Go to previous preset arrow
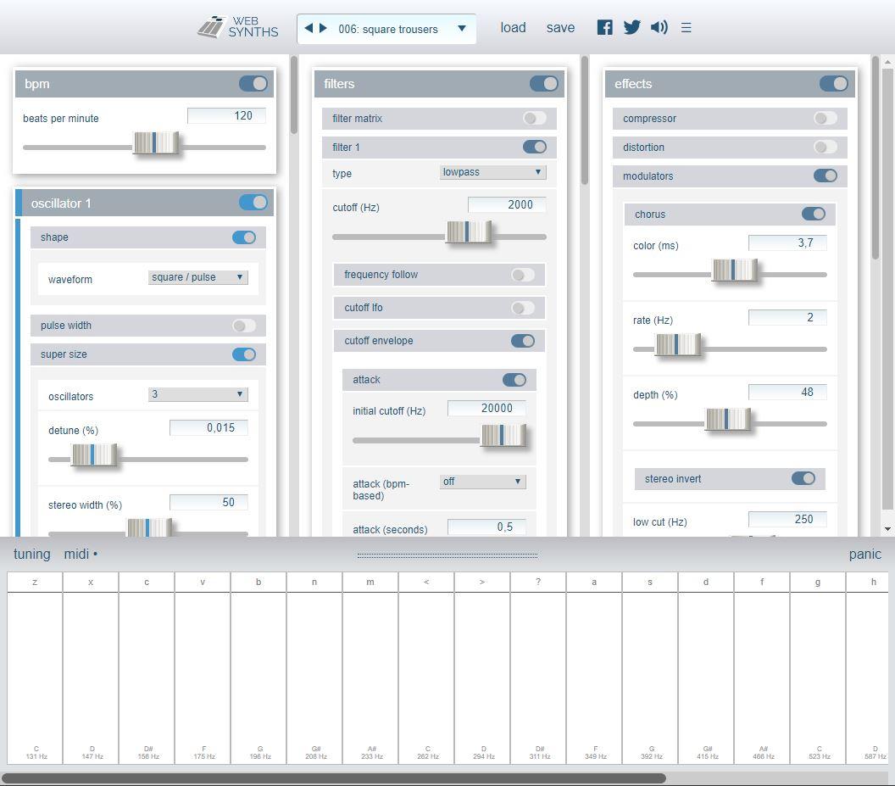The width and height of the screenshot is (895, 786). click(x=309, y=27)
